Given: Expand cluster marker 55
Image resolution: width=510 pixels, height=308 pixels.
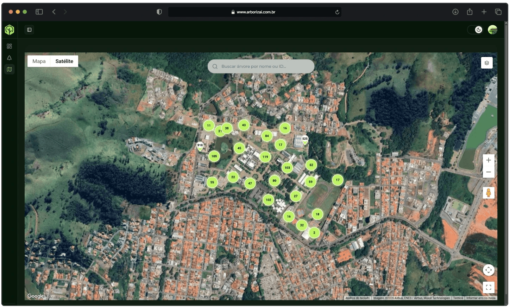Looking at the screenshot, I should [x=212, y=182].
